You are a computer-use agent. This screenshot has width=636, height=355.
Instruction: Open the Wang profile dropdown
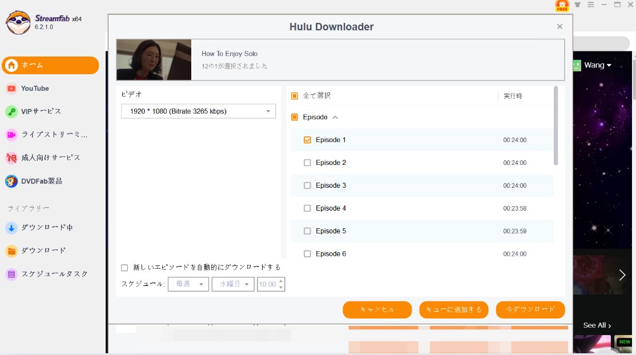coord(598,65)
